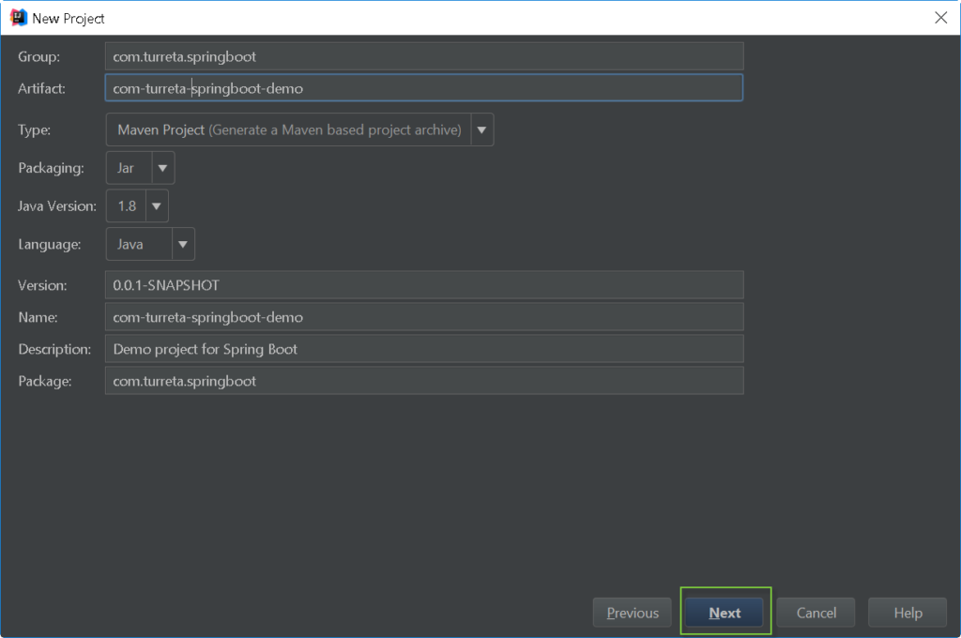Screen dimensions: 961x638
Task: Click the Type: label
Action: [35, 129]
